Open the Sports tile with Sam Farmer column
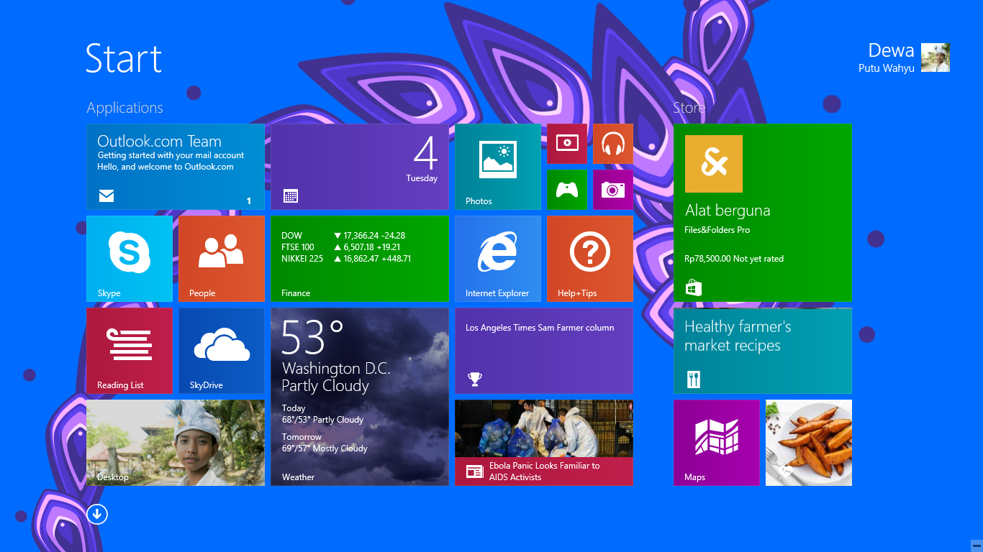This screenshot has width=983, height=552. coord(544,351)
